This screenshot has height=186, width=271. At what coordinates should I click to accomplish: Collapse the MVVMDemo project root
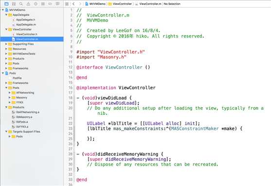point(3,10)
